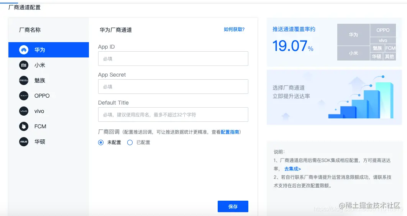Select the OPPO vendor label in the list
This screenshot has height=216, width=407.
(42, 96)
